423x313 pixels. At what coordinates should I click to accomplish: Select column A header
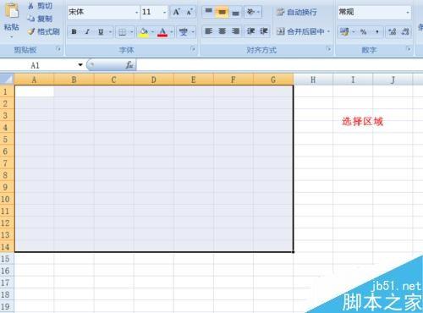(x=34, y=80)
